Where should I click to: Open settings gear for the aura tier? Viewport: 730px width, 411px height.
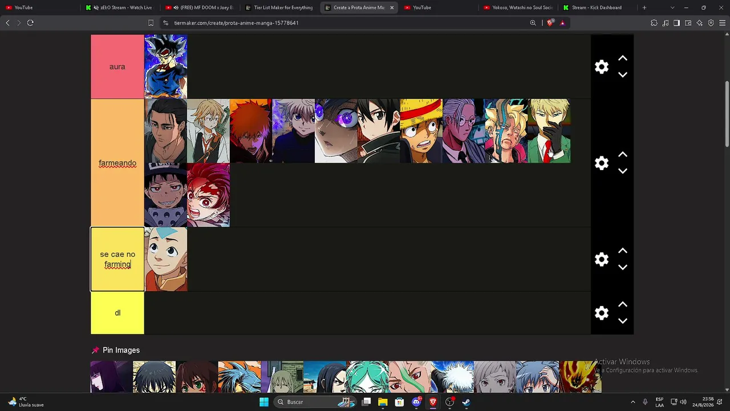point(602,67)
